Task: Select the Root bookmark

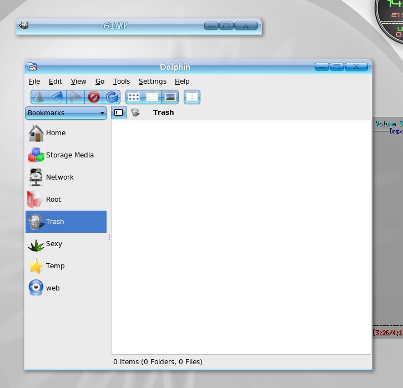Action: click(66, 200)
